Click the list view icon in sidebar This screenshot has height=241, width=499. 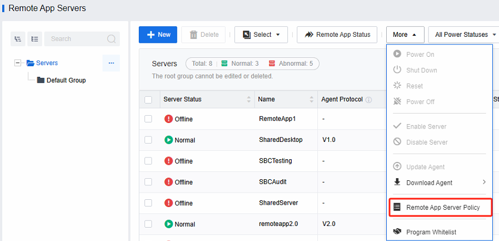34,39
